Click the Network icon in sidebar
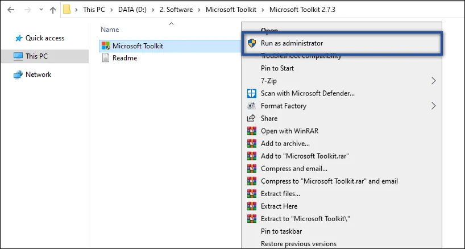The width and height of the screenshot is (465, 249). 18,74
